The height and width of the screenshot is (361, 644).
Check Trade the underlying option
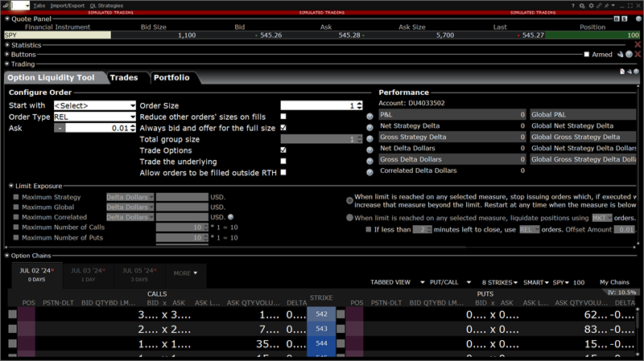coord(283,162)
